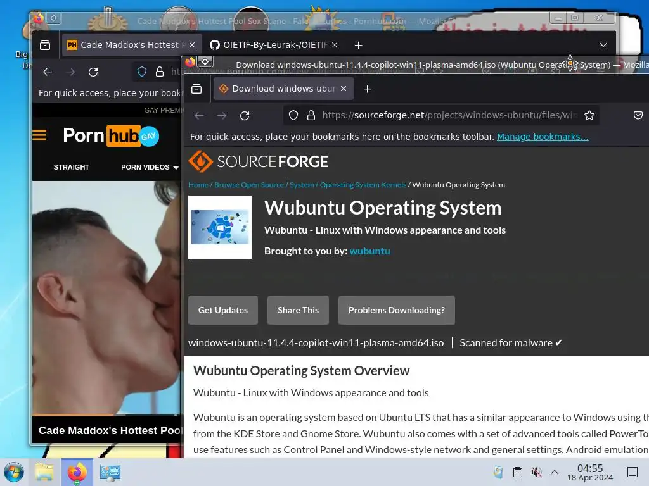Click the 04:55 clock in the taskbar
Screen dimensions: 649x486
pos(590,472)
